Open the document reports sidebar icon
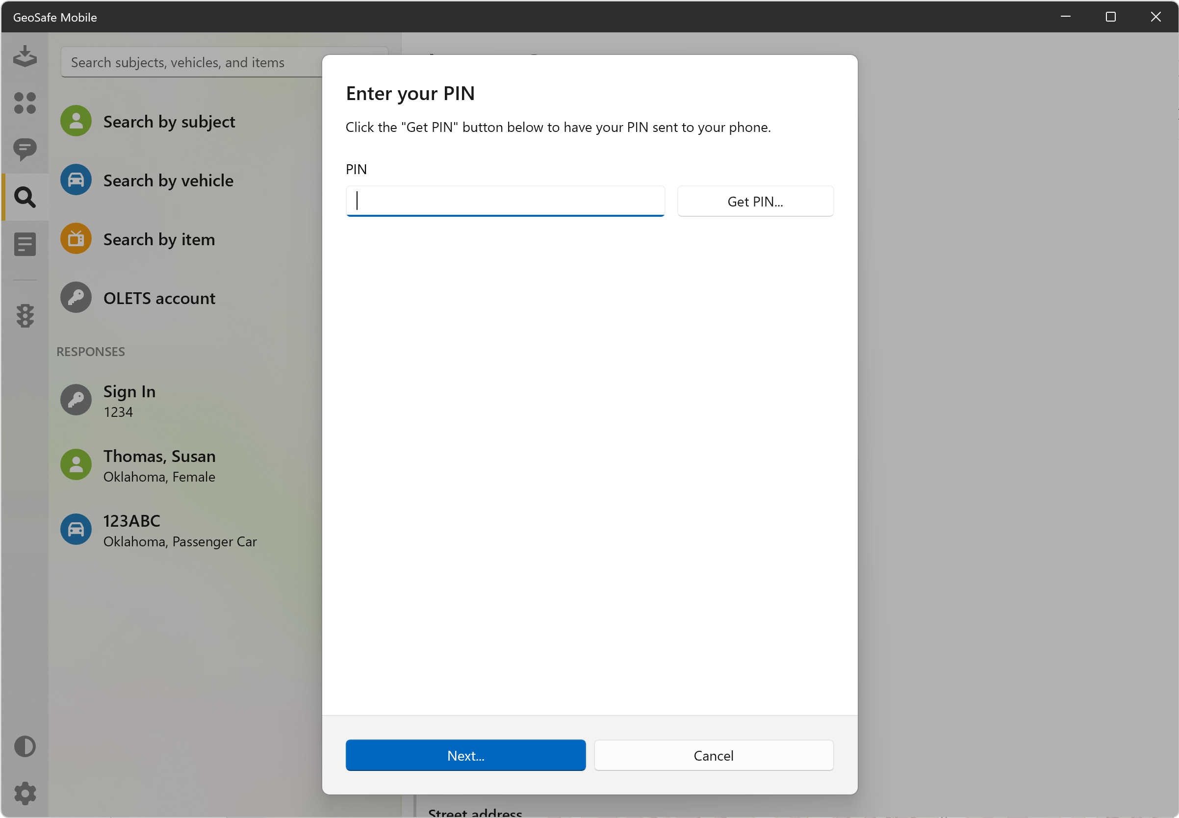The image size is (1179, 818). (x=25, y=244)
